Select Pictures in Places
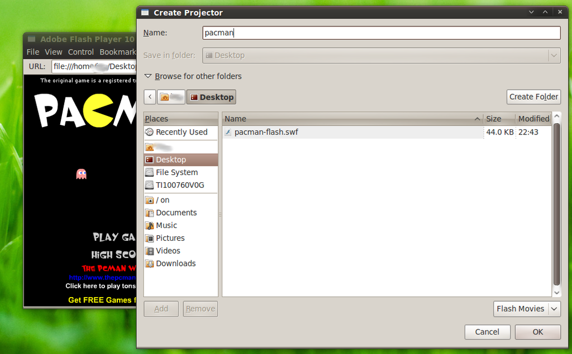 (x=181, y=238)
